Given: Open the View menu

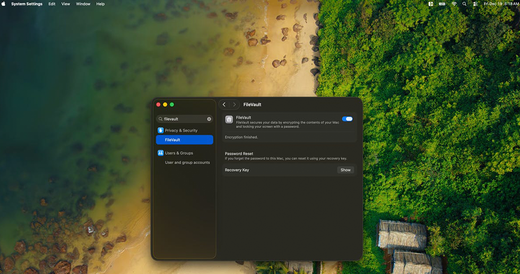Looking at the screenshot, I should tap(65, 4).
